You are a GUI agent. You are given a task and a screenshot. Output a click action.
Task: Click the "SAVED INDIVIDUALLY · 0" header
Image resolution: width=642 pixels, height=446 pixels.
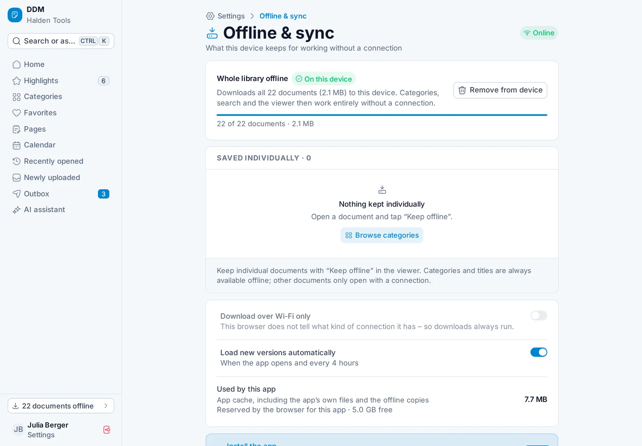[264, 158]
